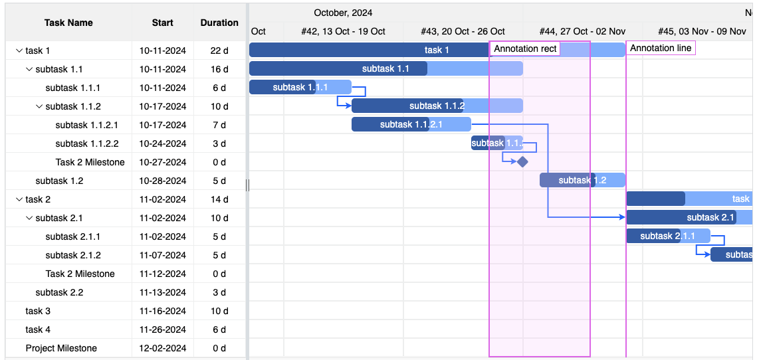
Task: Click the Annotation rect label
Action: tap(525, 48)
